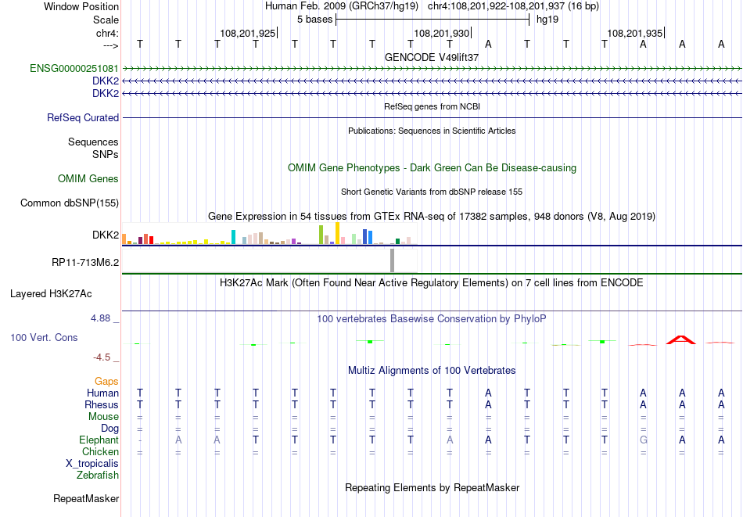Image resolution: width=743 pixels, height=517 pixels.
Task: Click the cyan bar in DKK2 expression chart
Action: 233,237
